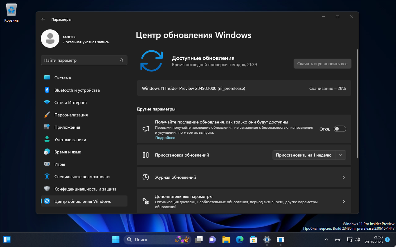Select the Игры settings icon
Image resolution: width=396 pixels, height=247 pixels.
[47, 164]
